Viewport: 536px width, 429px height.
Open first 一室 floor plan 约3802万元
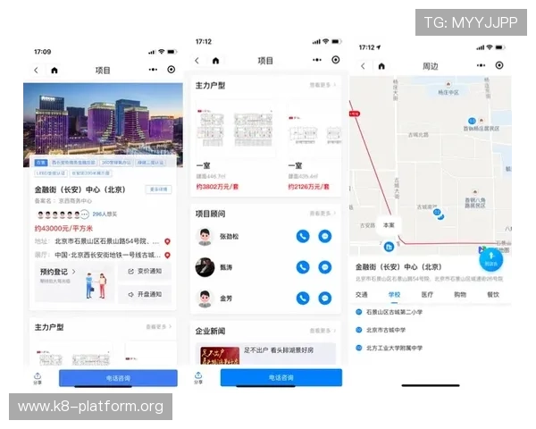(236, 146)
